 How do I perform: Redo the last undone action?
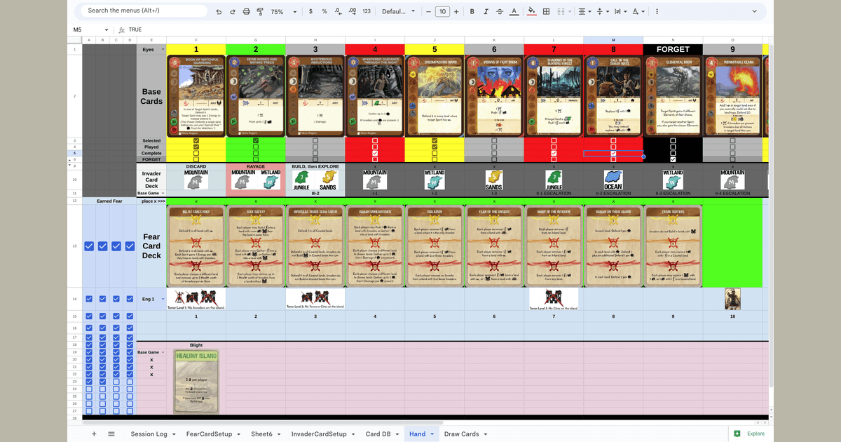tap(233, 11)
